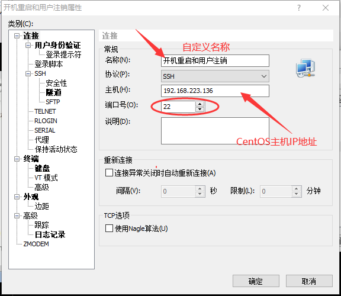This screenshot has width=341, height=296.
Task: Increase the port number with up arrow
Action: pos(200,104)
